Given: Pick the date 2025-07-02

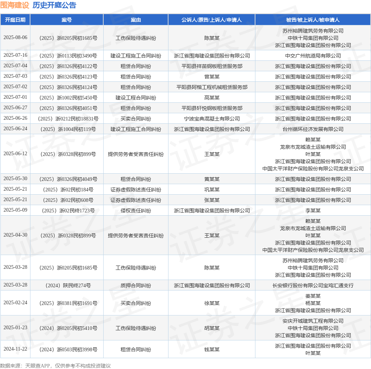Looking at the screenshot, I should (x=15, y=87).
